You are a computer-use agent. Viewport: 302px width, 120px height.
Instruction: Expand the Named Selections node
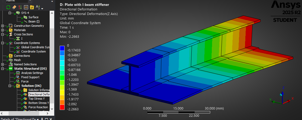tap(2, 64)
